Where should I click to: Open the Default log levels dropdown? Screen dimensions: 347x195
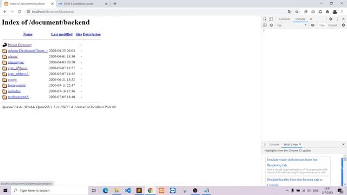pos(332,25)
